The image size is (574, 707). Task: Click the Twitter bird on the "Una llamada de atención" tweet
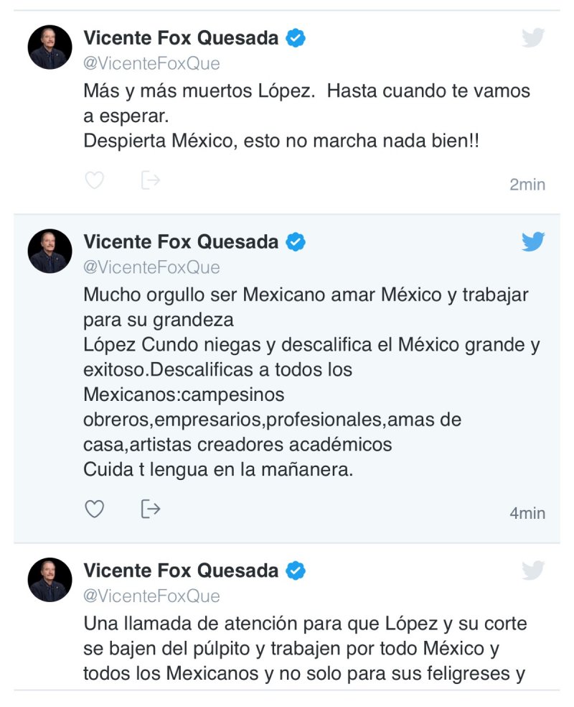pos(532,570)
